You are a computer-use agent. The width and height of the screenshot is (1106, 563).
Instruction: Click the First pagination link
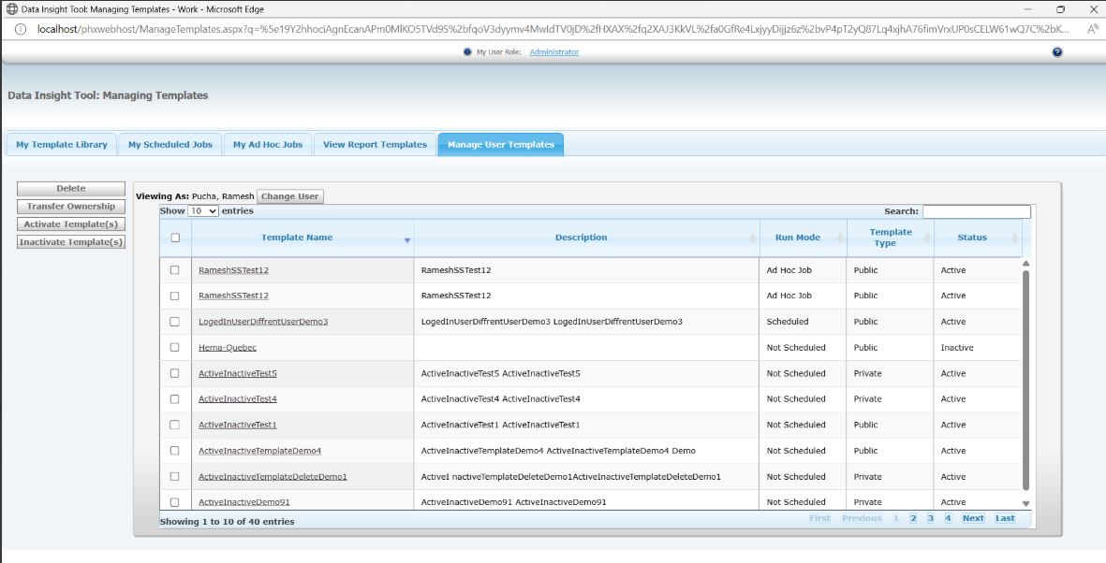(819, 519)
